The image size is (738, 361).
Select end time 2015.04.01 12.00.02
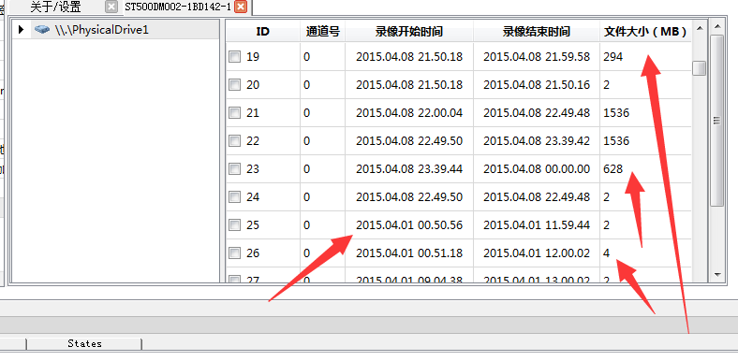(x=537, y=253)
